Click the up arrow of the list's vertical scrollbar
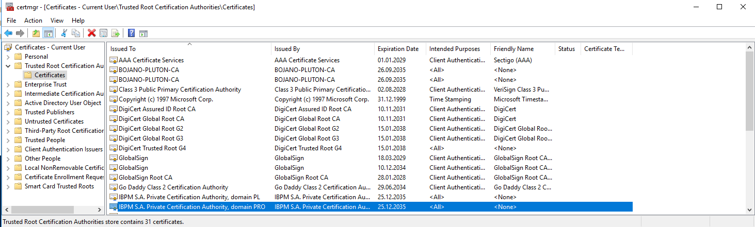 click(x=750, y=47)
